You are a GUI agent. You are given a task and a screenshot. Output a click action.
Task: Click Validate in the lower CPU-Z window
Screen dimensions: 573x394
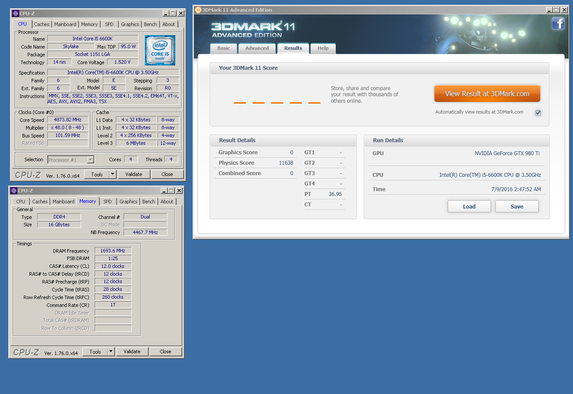132,352
